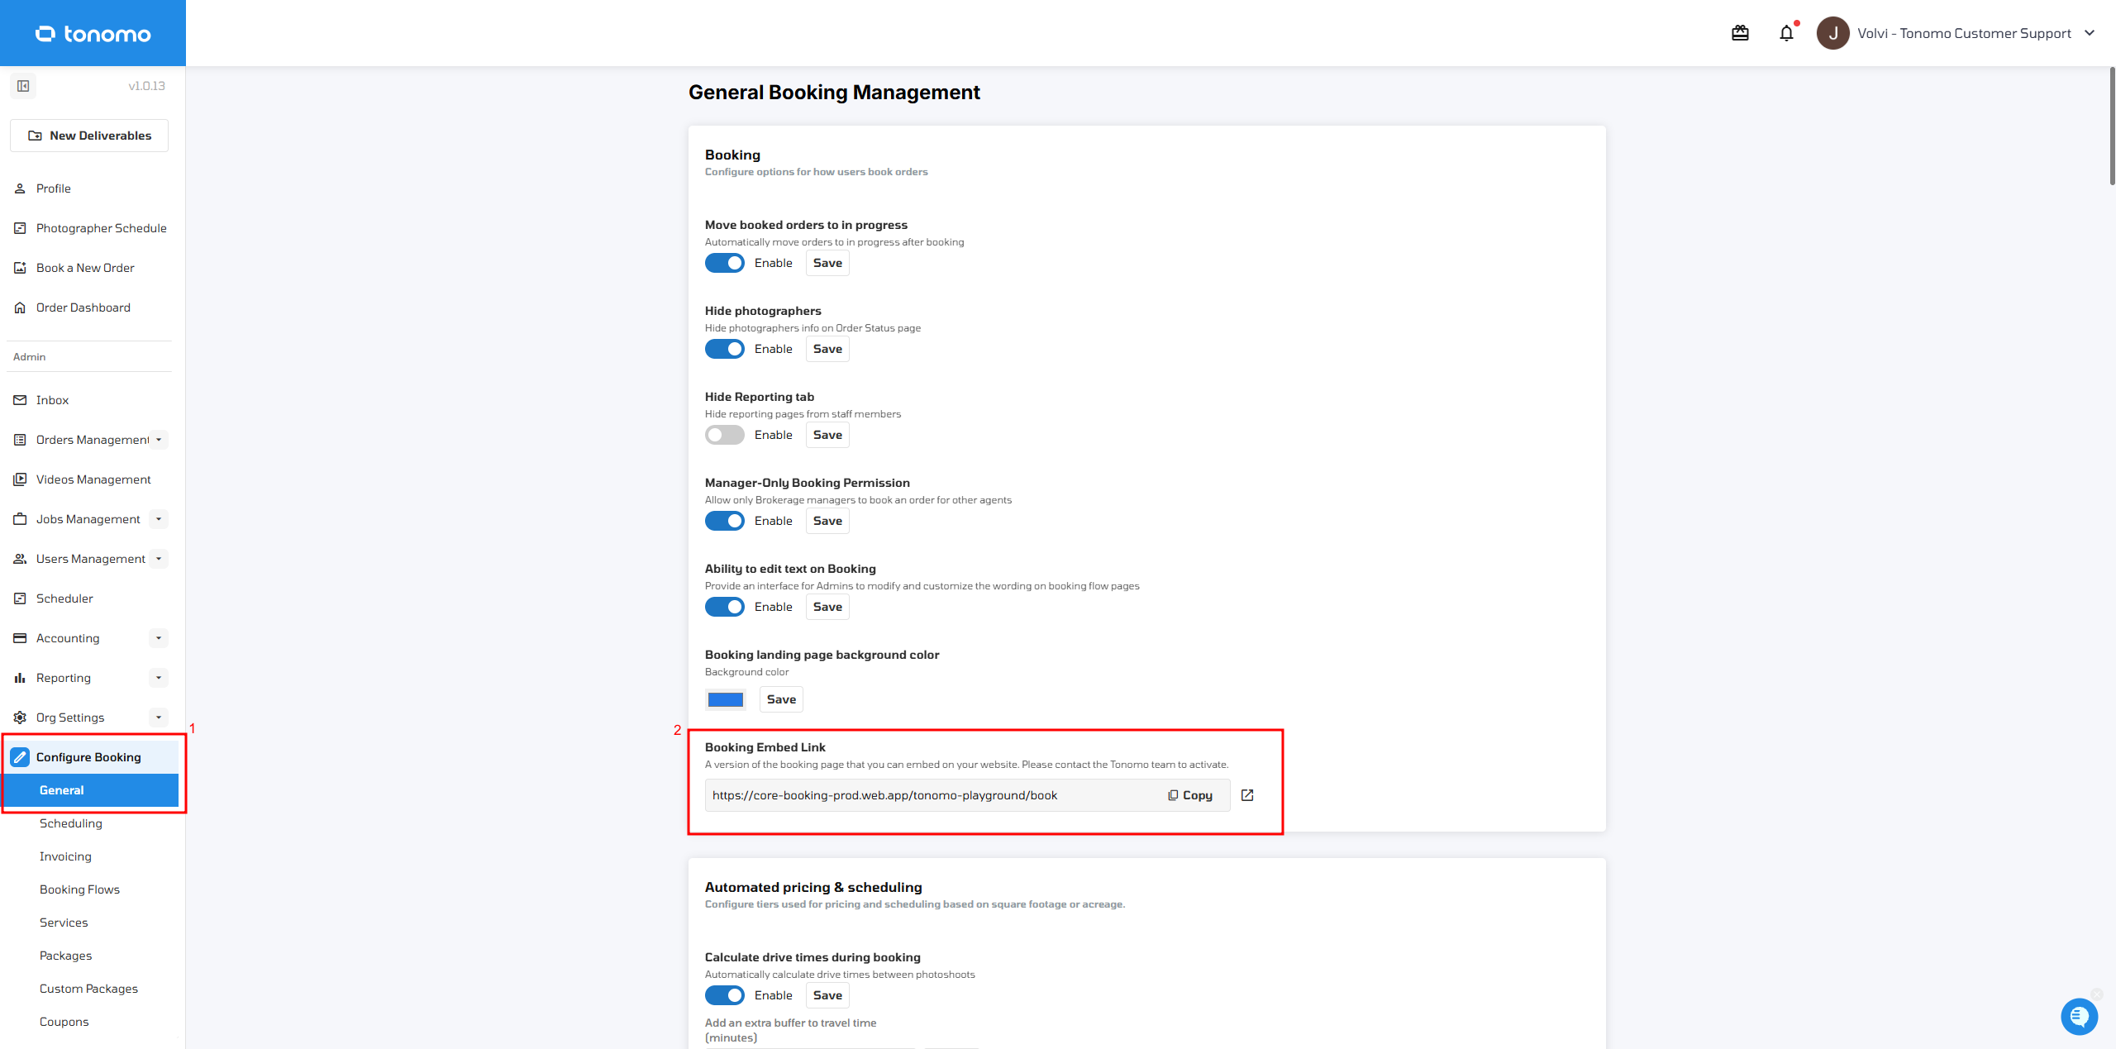The image size is (2116, 1049).
Task: Save the Hide Reporting tab setting
Action: (x=827, y=435)
